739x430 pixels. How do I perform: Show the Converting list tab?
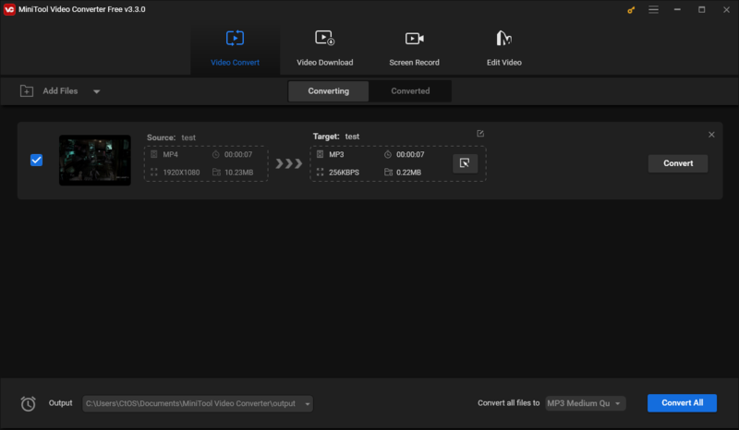coord(329,91)
